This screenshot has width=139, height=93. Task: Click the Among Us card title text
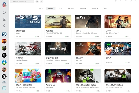tap(50, 85)
